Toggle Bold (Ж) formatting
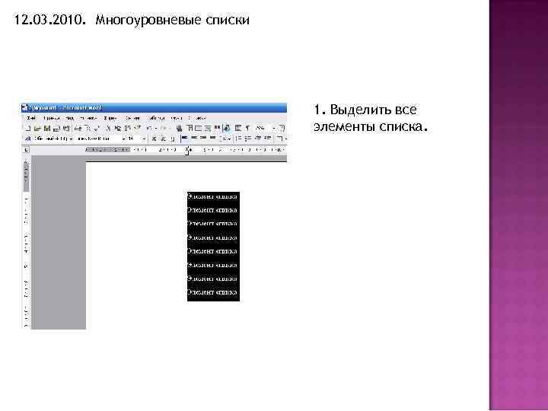This screenshot has height=411, width=548. (x=154, y=139)
